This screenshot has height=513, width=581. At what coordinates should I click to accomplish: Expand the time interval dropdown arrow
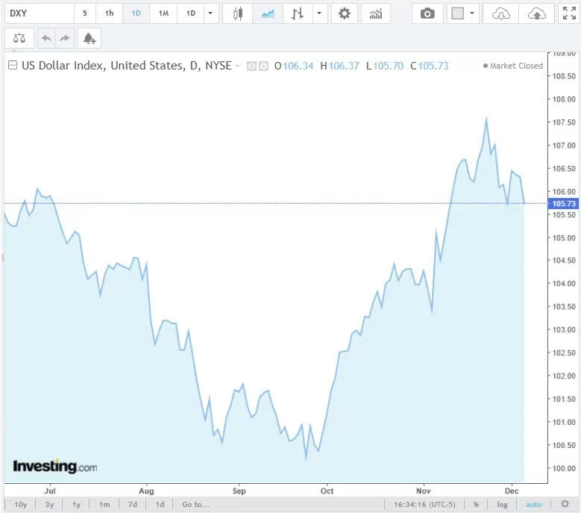211,13
